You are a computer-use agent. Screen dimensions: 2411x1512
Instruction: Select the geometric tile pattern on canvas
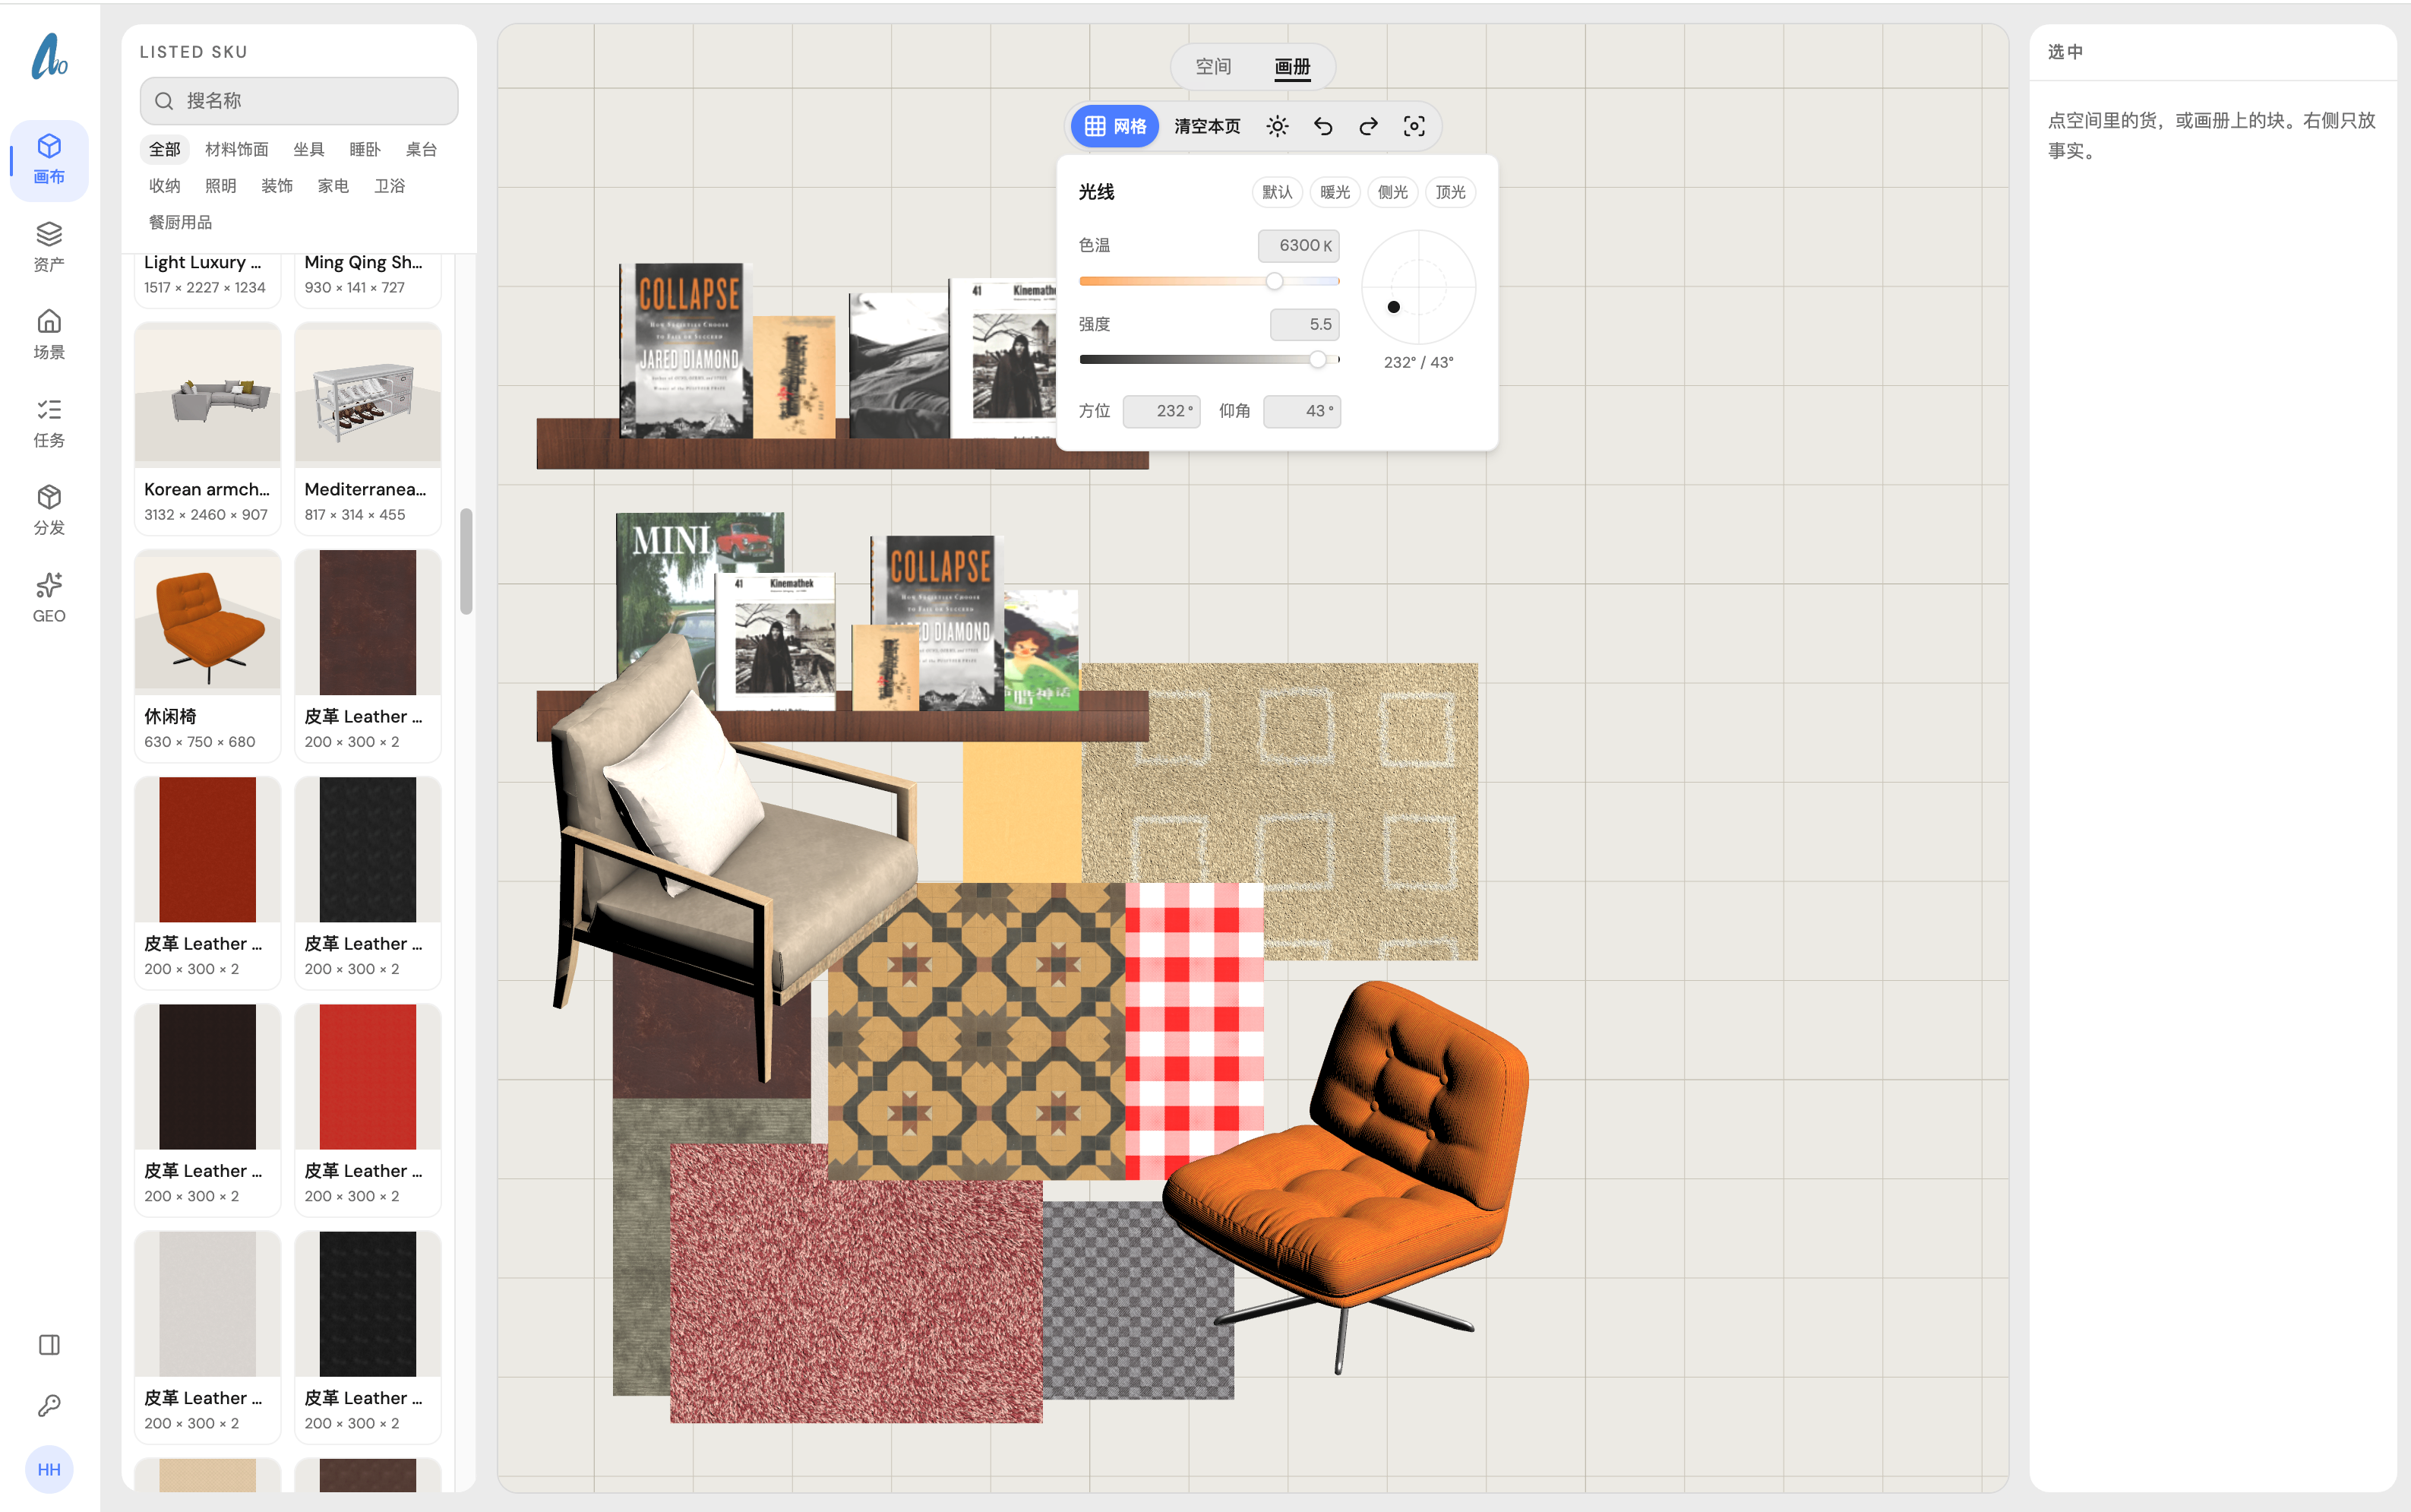click(x=977, y=1030)
